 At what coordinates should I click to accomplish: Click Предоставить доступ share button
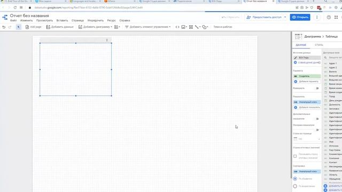264,17
